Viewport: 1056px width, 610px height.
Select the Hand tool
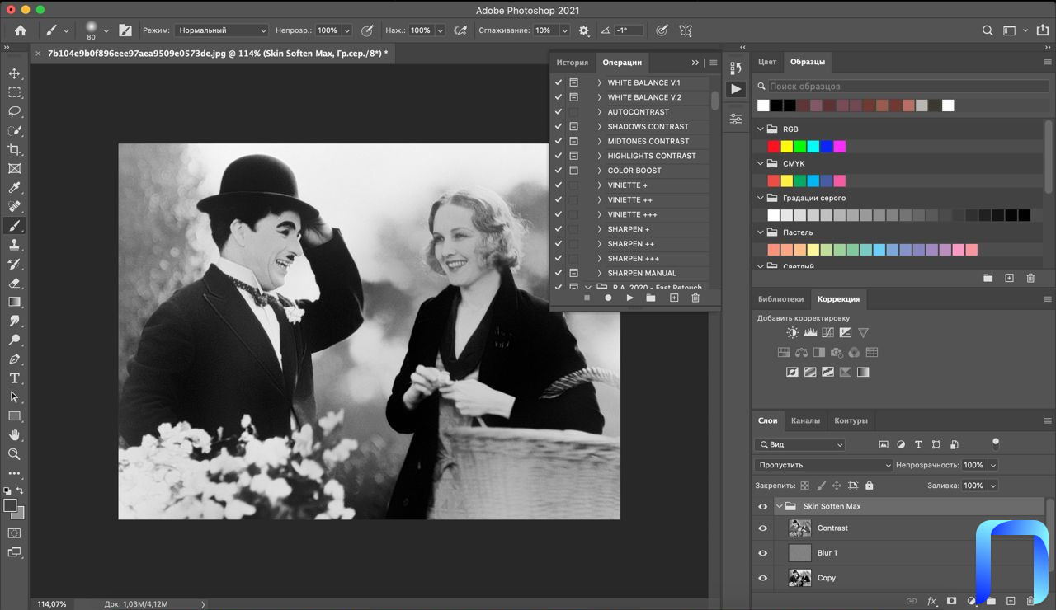point(14,435)
